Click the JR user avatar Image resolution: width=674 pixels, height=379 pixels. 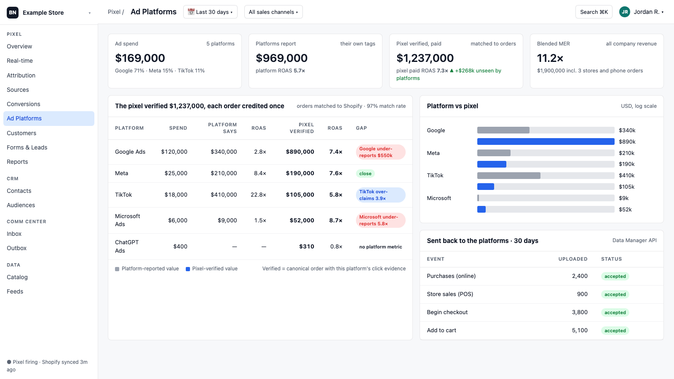(x=625, y=12)
